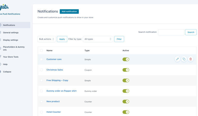Open Your Store Tools menu item

pos(11,57)
